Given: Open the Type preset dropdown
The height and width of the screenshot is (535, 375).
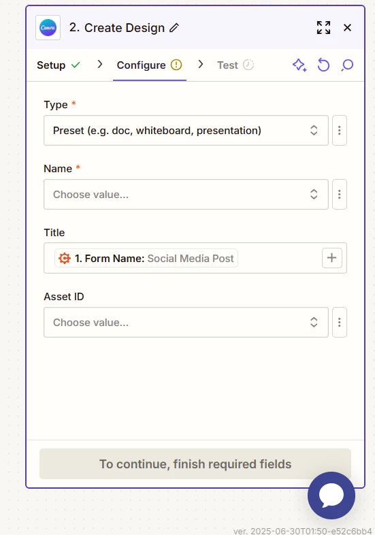Looking at the screenshot, I should coord(186,130).
